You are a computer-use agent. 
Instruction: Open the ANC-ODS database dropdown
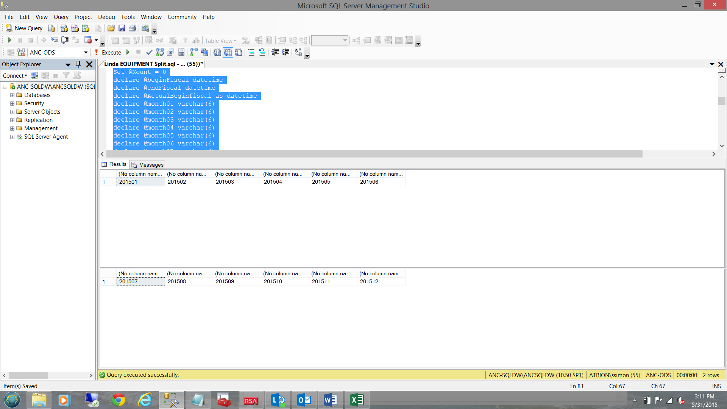(x=86, y=53)
